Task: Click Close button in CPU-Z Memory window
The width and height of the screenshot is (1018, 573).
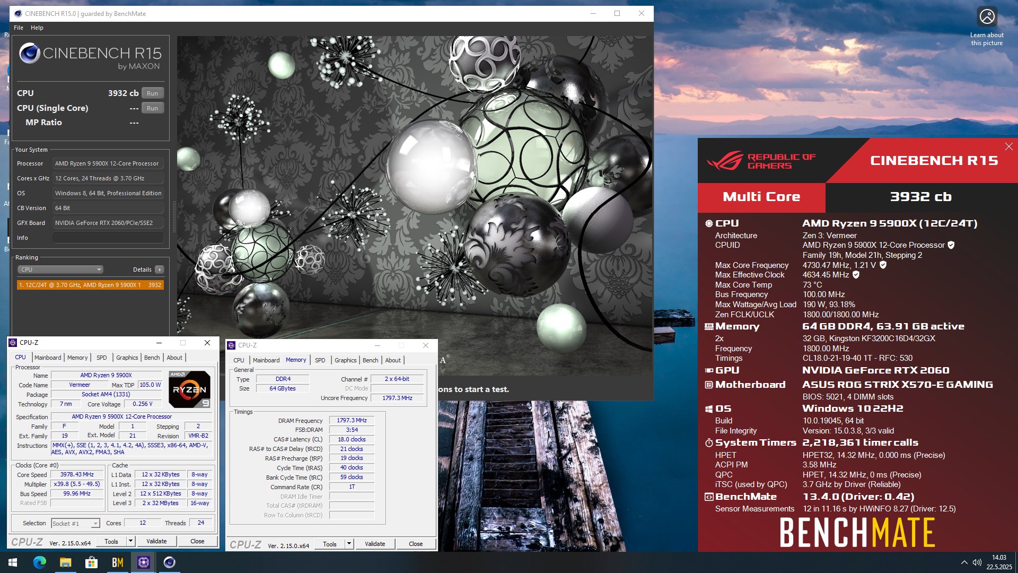Action: [x=416, y=544]
